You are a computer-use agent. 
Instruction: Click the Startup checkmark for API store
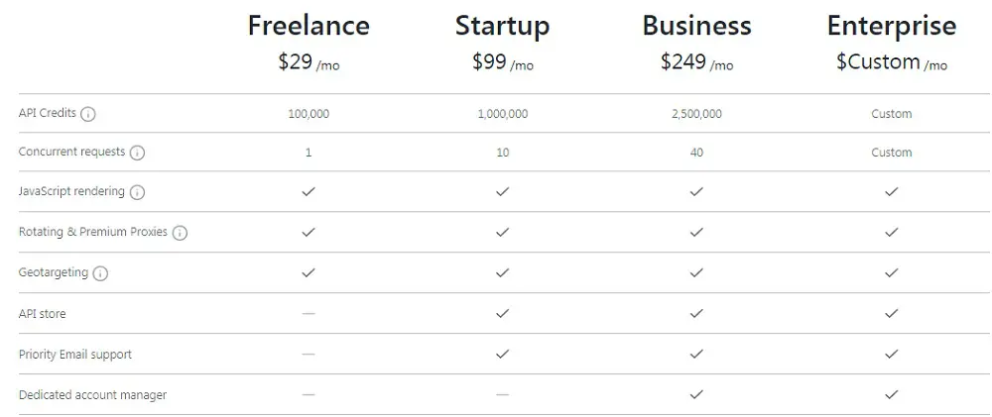(502, 313)
